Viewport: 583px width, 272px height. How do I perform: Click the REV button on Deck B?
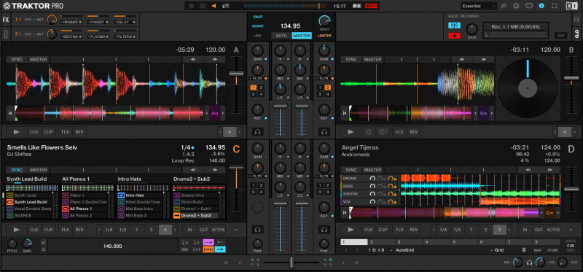click(x=413, y=132)
